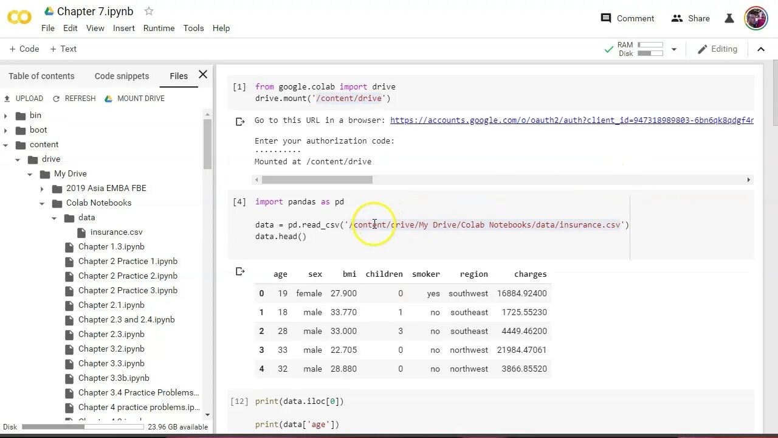
Task: Open the View menu
Action: pyautogui.click(x=95, y=28)
